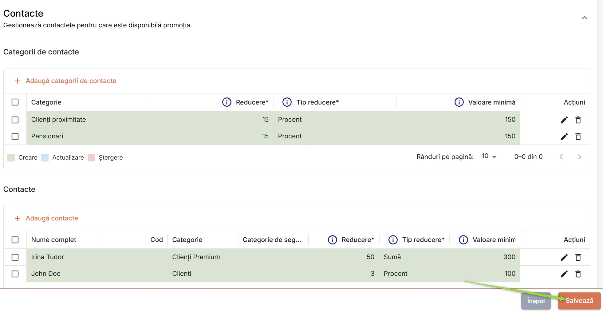Edit the Irina Tudor contact row
603x313 pixels.
click(564, 257)
